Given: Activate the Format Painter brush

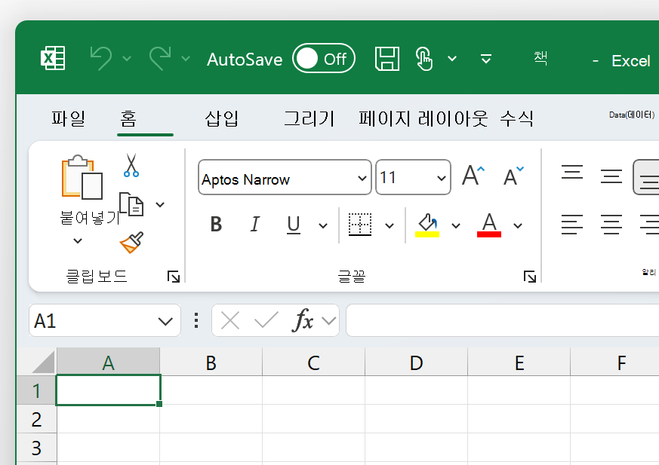Looking at the screenshot, I should 131,243.
